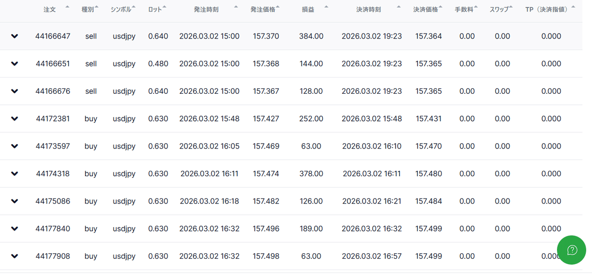Open the green help chat button
The height and width of the screenshot is (275, 592).
(572, 250)
